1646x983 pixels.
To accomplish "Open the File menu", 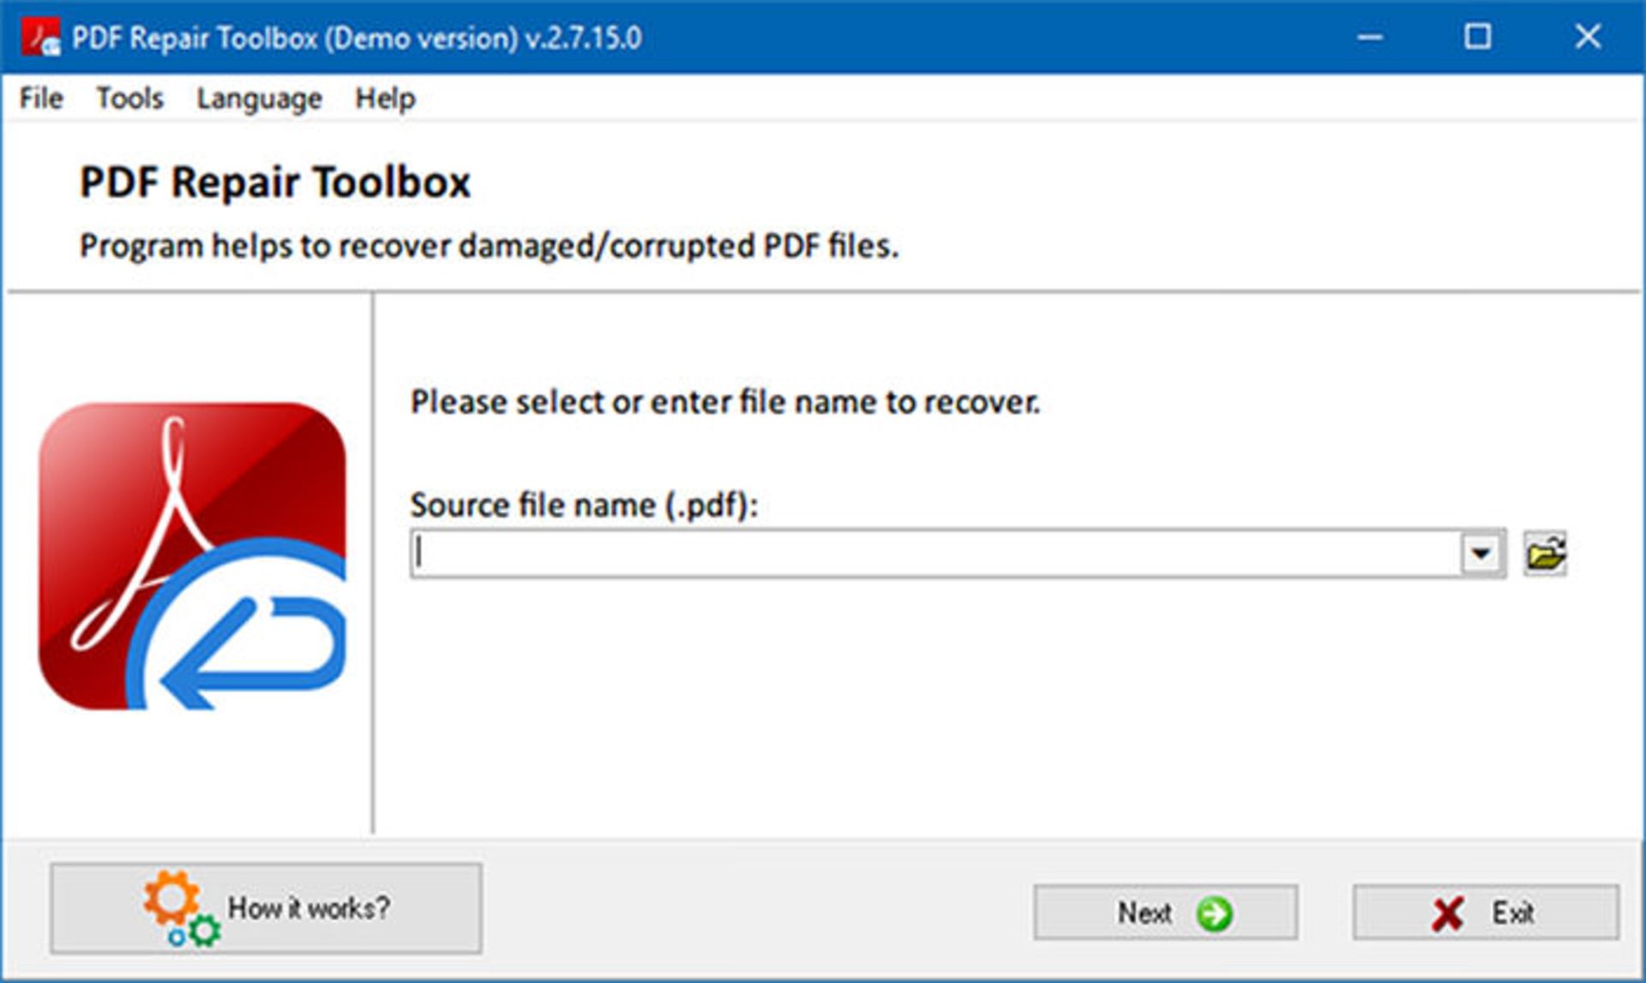I will pyautogui.click(x=41, y=99).
